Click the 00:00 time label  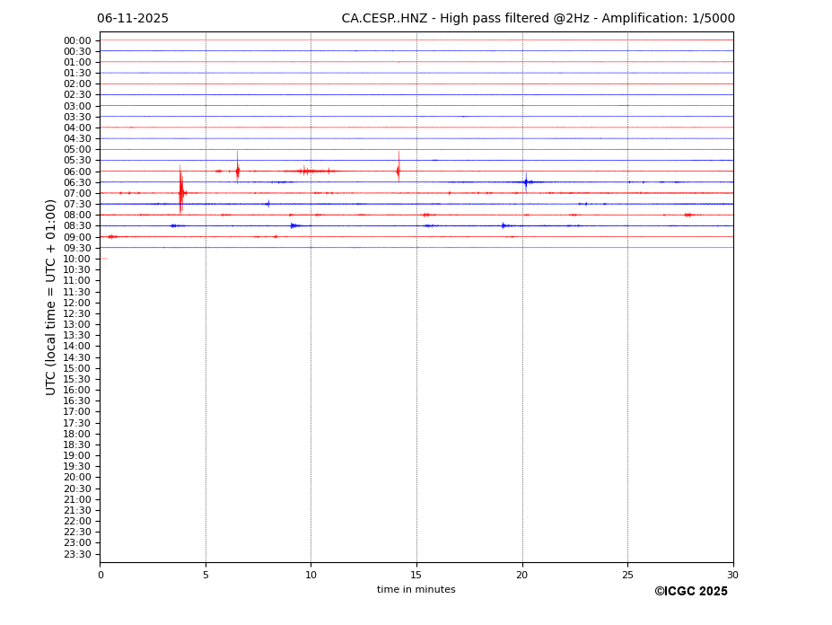(x=77, y=40)
